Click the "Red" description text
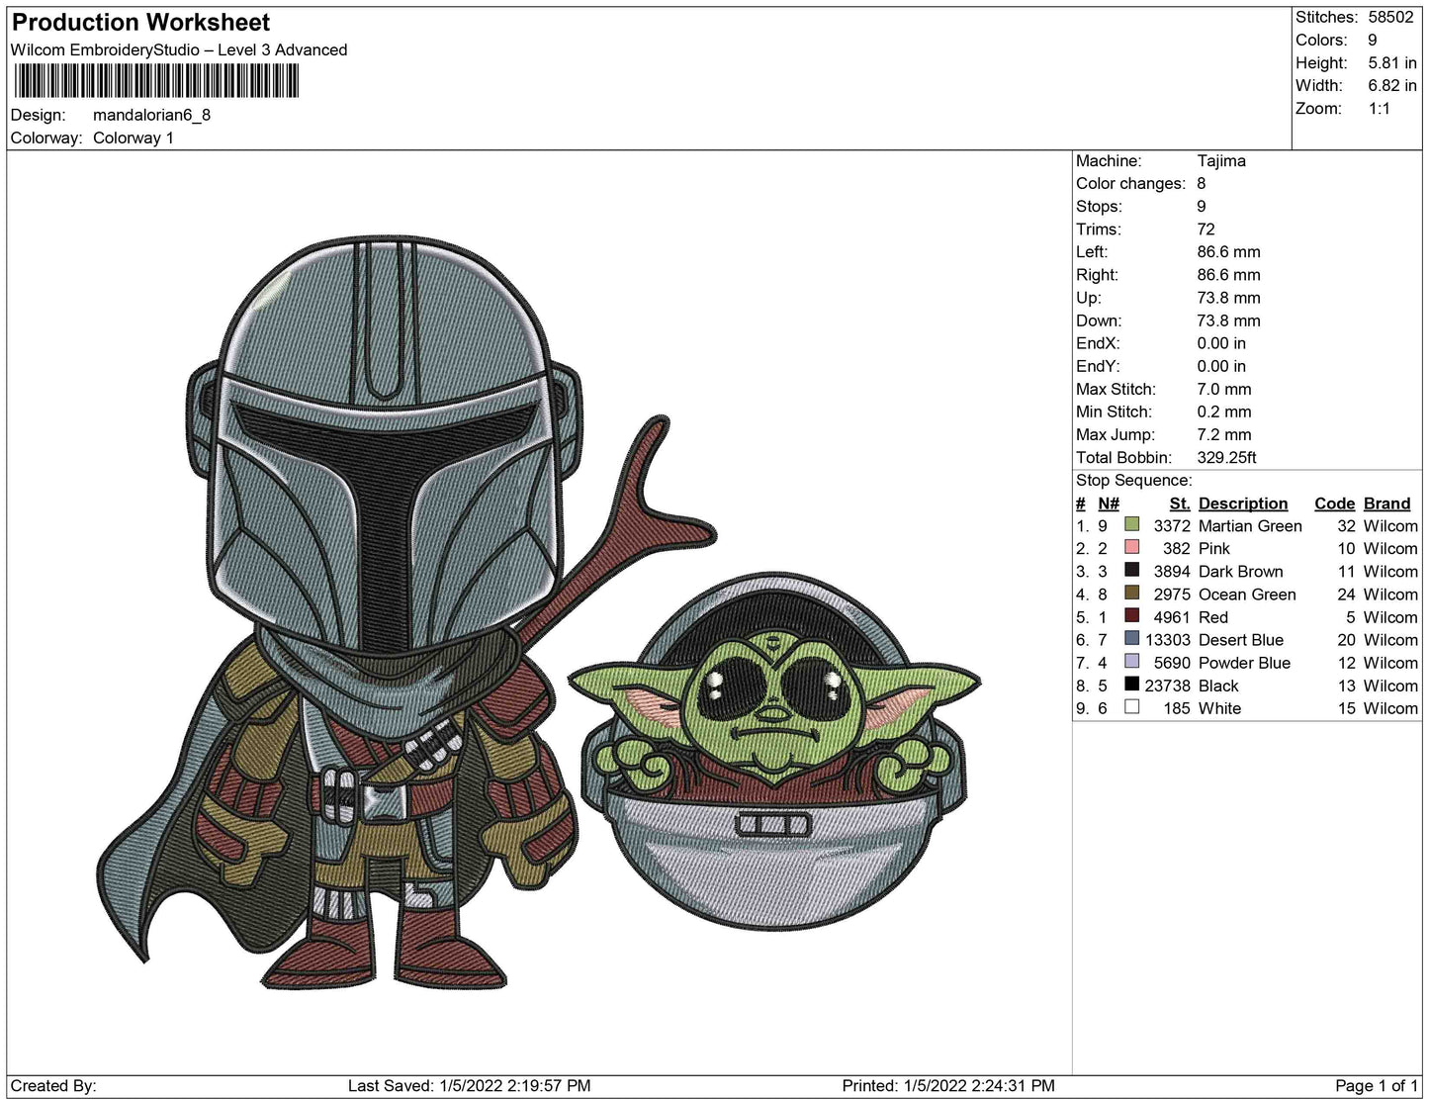The height and width of the screenshot is (1100, 1429). (1213, 617)
